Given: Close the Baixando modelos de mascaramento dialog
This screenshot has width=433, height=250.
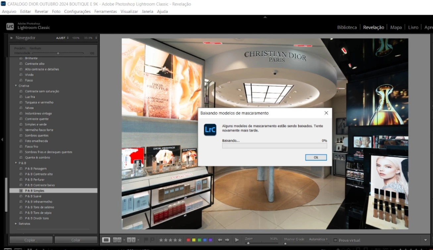Looking at the screenshot, I should coord(326,113).
